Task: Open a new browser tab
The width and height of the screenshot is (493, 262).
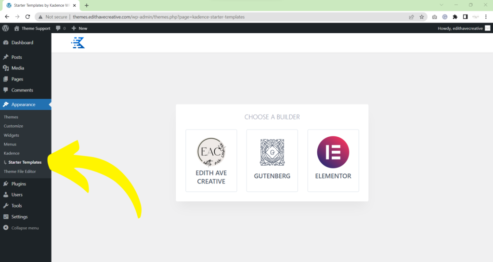Action: coord(87,5)
